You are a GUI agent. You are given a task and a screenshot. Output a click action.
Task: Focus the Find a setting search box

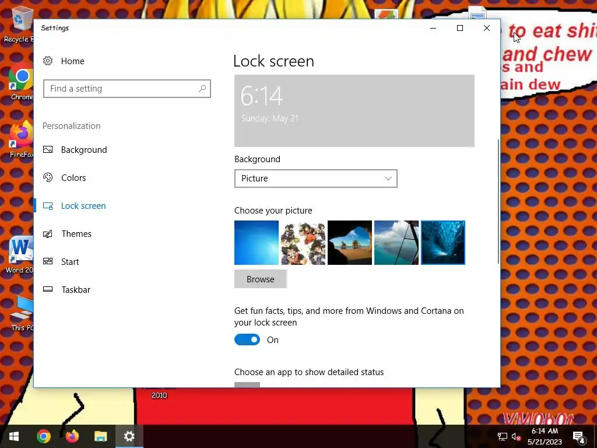click(127, 89)
